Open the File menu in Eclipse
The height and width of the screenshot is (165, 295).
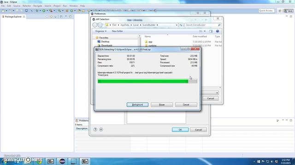[x=3, y=6]
